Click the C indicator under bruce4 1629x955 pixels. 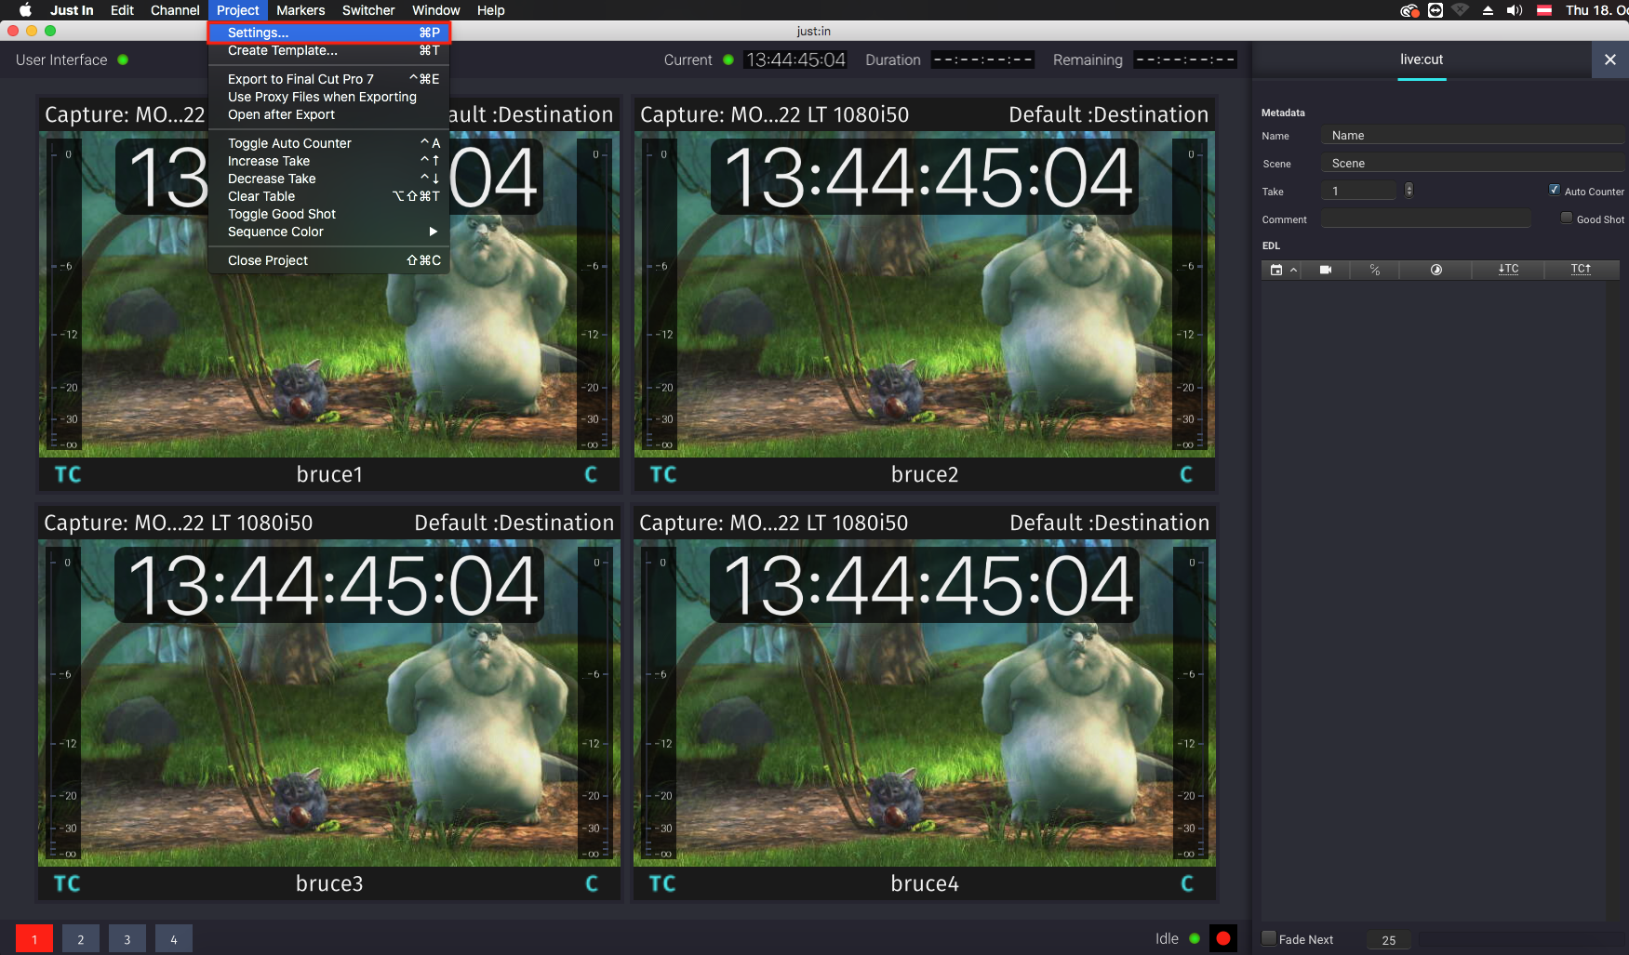(1186, 883)
